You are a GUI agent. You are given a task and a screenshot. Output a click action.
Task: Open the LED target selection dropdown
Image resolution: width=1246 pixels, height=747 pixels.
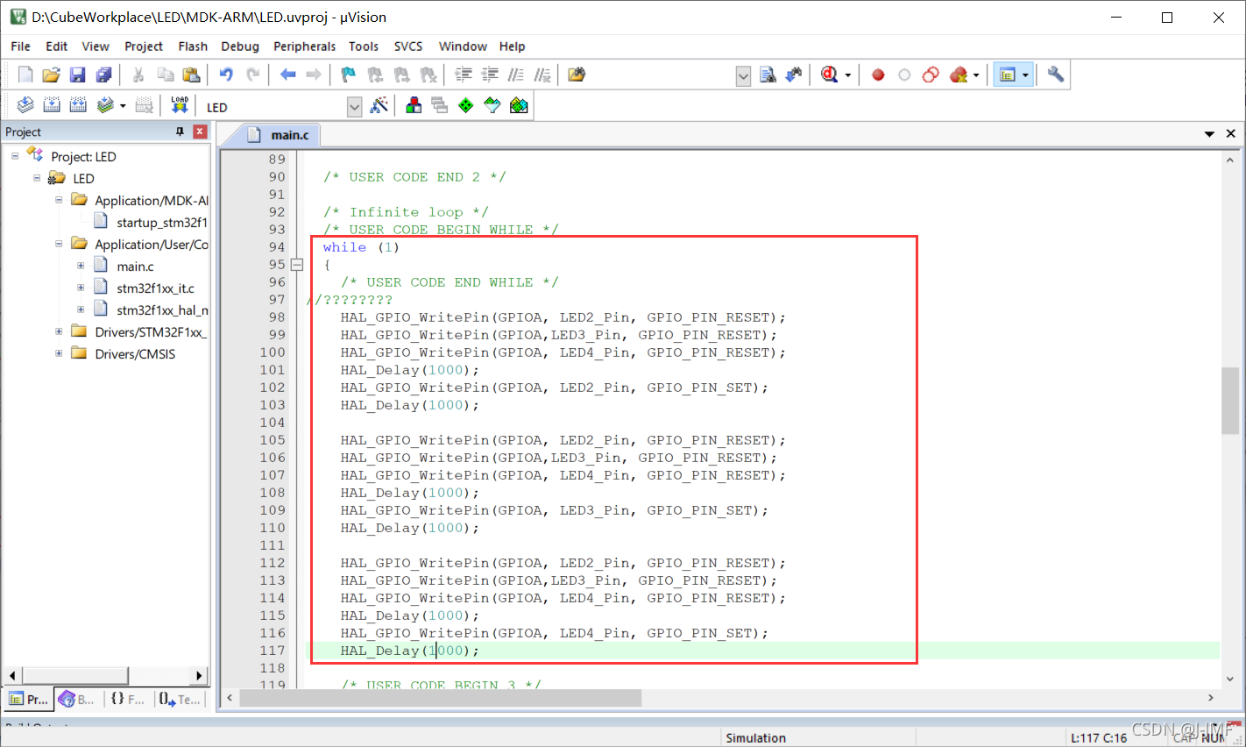[355, 107]
